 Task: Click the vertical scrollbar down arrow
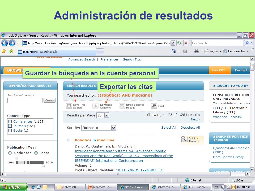(252, 170)
